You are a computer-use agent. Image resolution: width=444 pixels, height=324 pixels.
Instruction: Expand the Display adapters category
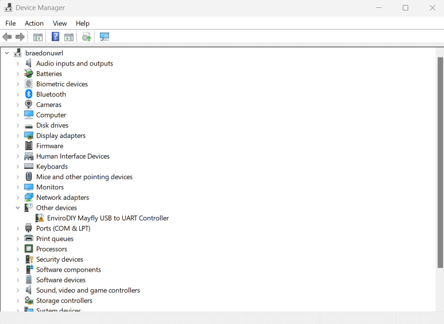[x=18, y=136]
